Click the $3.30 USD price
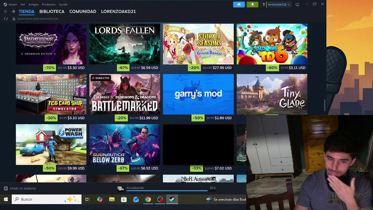This screenshot has height=210, width=373. coord(76,68)
